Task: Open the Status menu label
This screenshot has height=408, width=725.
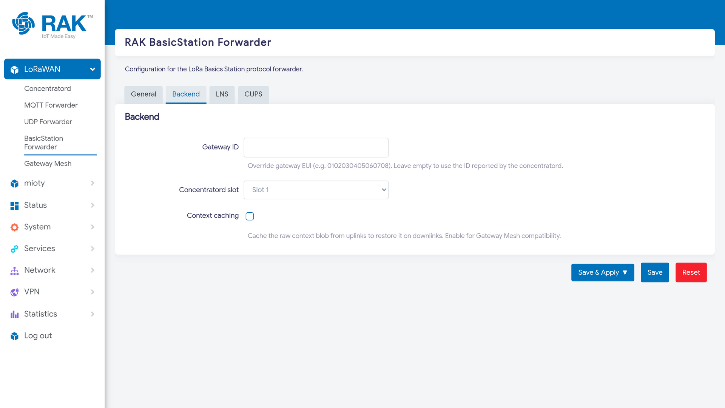Action: point(35,205)
